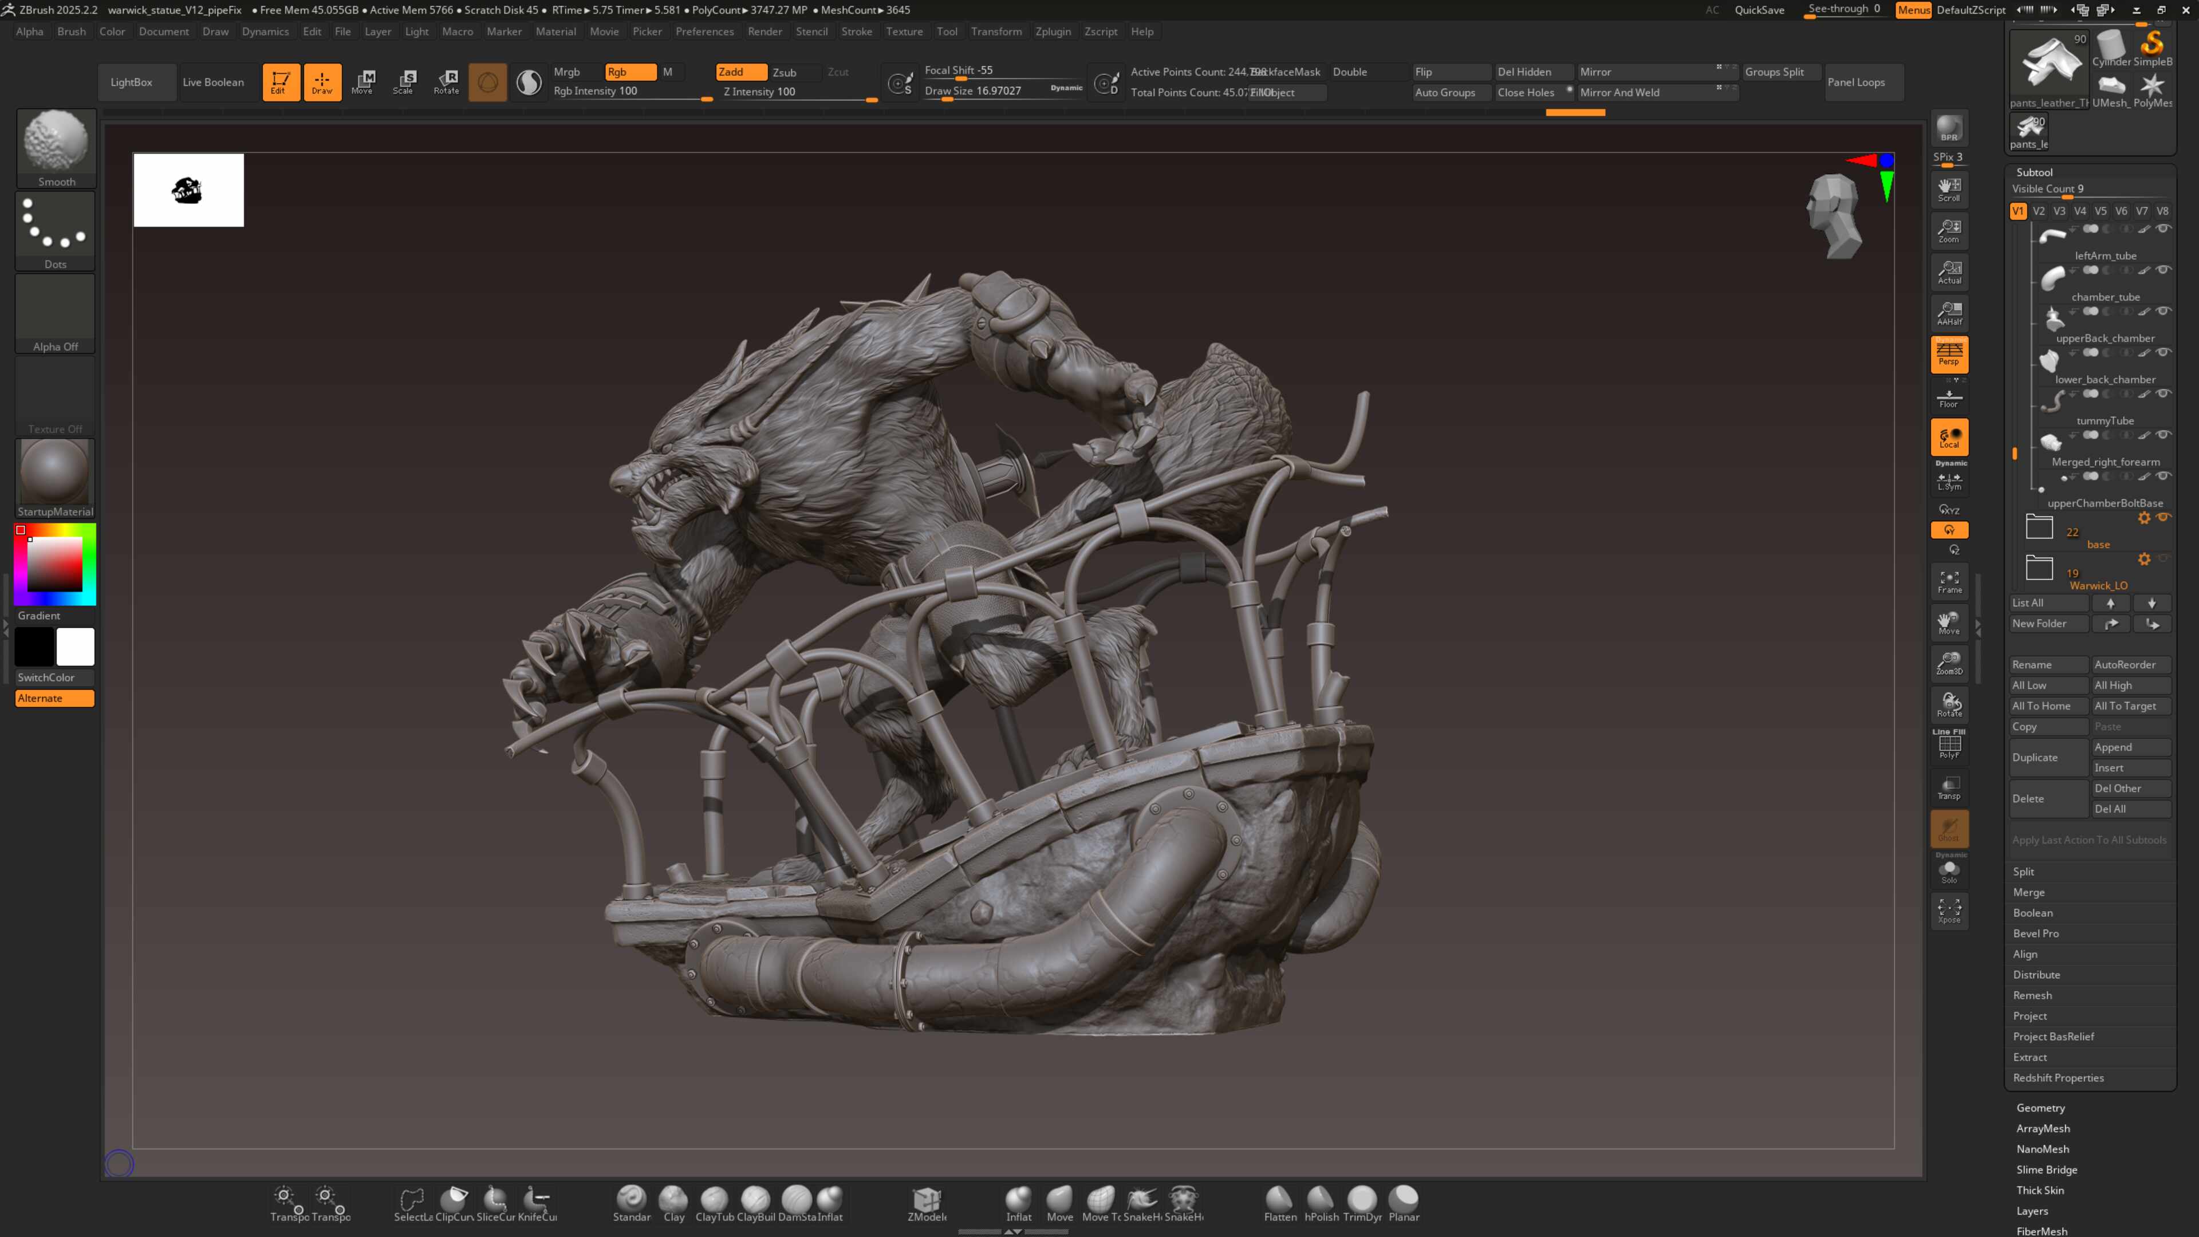Viewport: 2199px width, 1237px height.
Task: Open the Zplugin menu
Action: point(1053,31)
